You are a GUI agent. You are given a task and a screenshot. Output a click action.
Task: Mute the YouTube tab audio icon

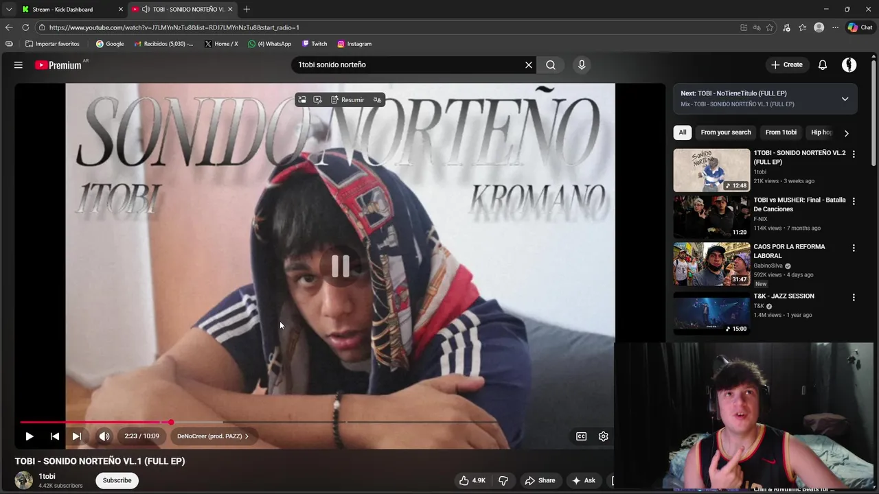click(146, 10)
